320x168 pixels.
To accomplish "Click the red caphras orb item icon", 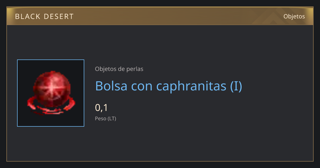I will 51,93.
